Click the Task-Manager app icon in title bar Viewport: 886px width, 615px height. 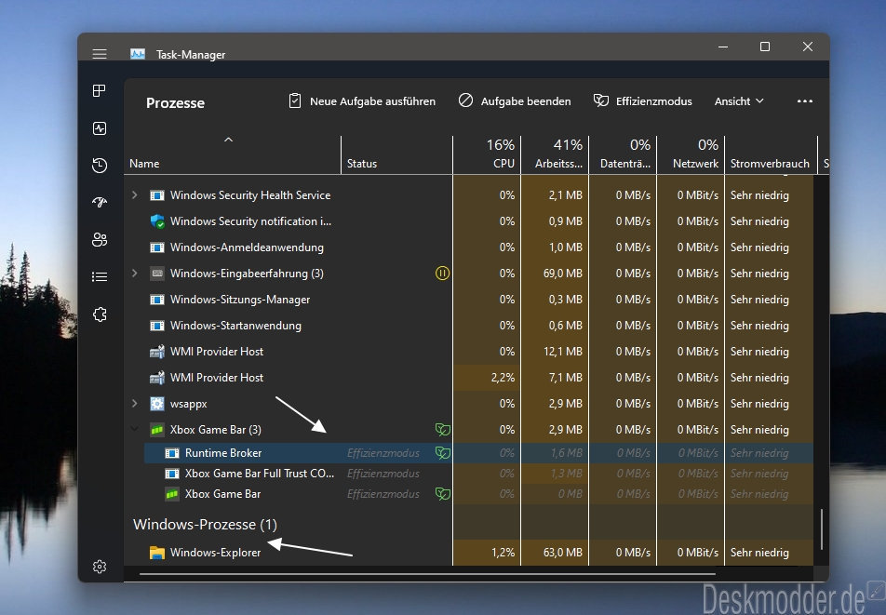(138, 54)
